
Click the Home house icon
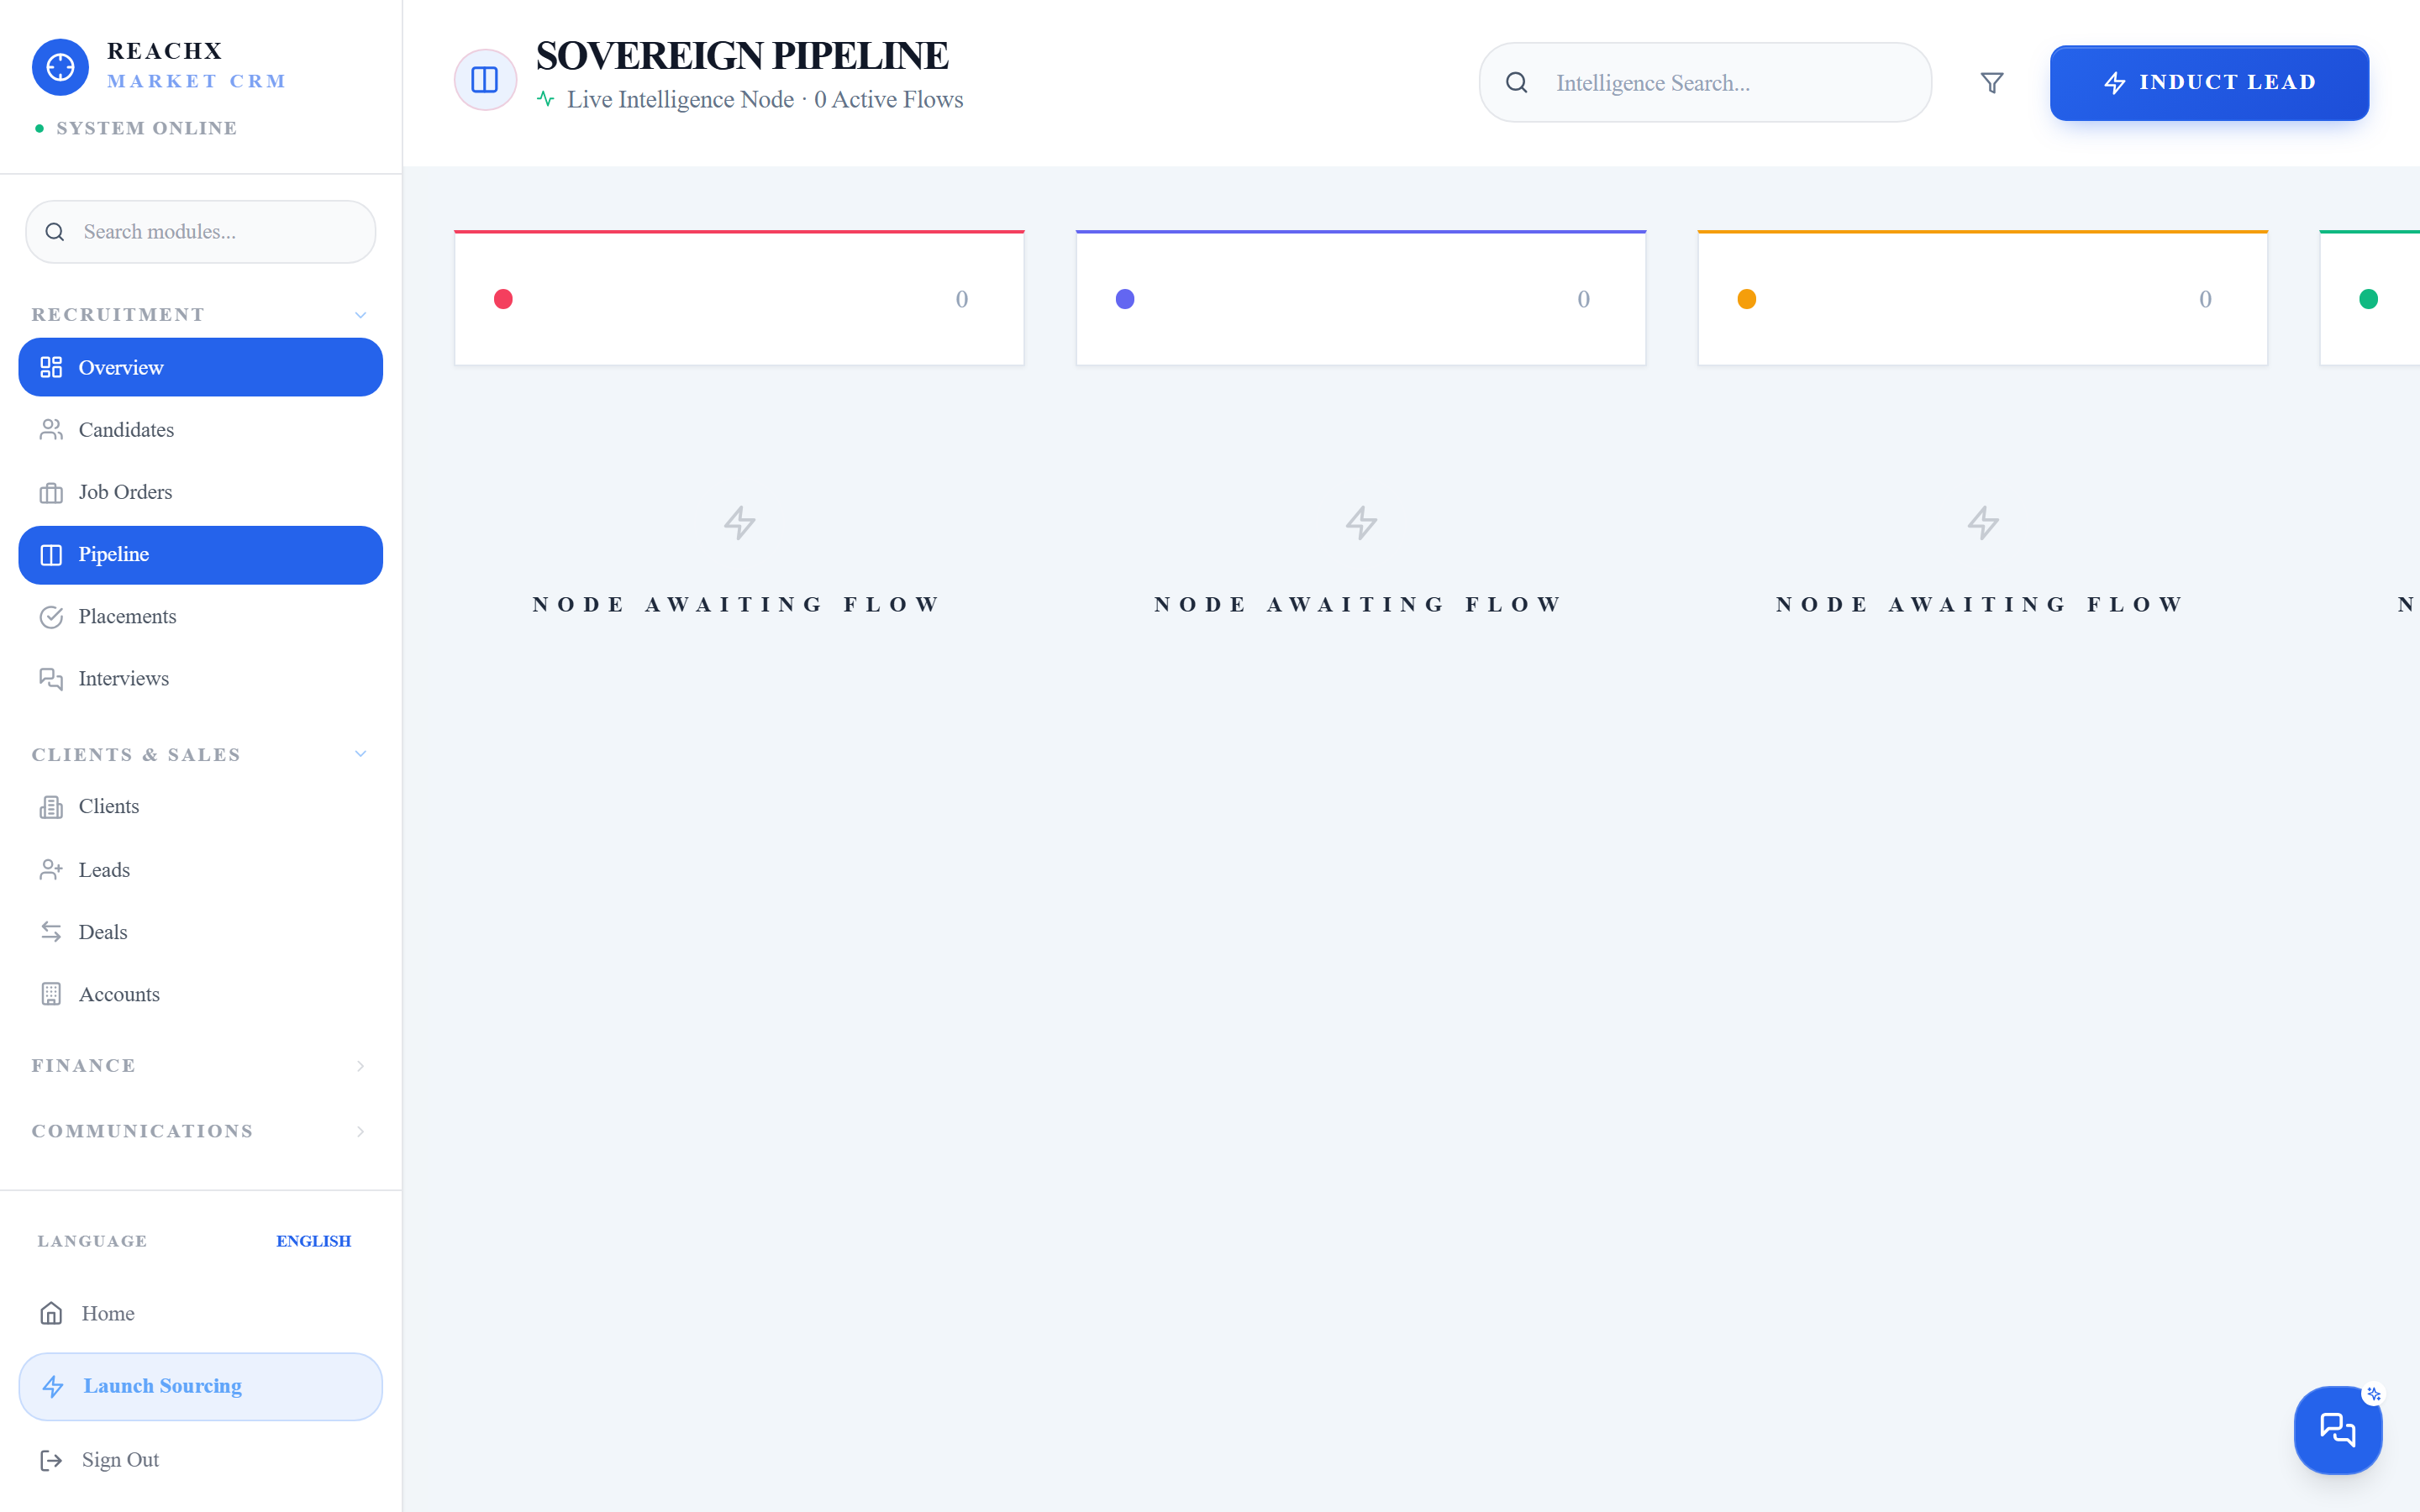(x=51, y=1313)
